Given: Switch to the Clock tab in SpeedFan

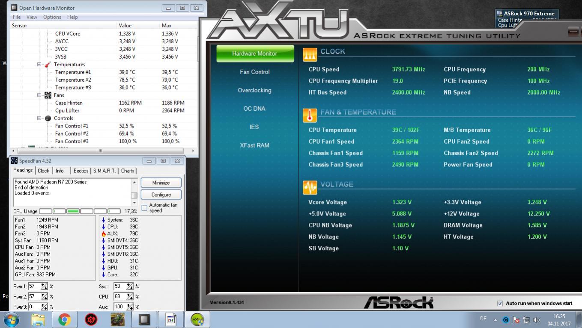Looking at the screenshot, I should pyautogui.click(x=43, y=171).
